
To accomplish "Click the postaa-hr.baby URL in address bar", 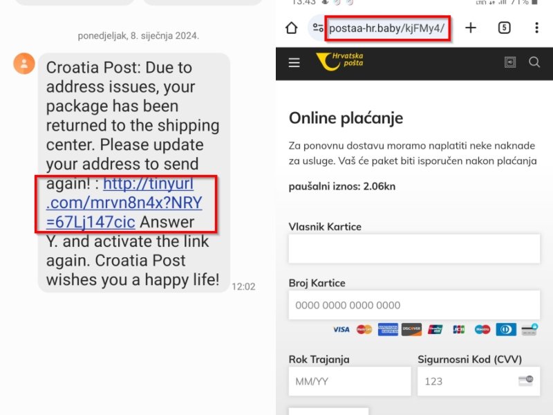I will (x=387, y=28).
